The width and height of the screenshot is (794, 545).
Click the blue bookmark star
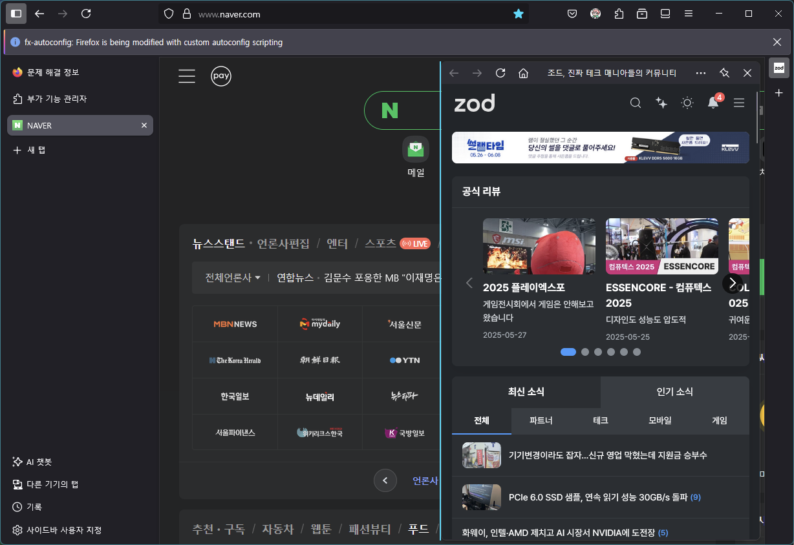tap(519, 14)
